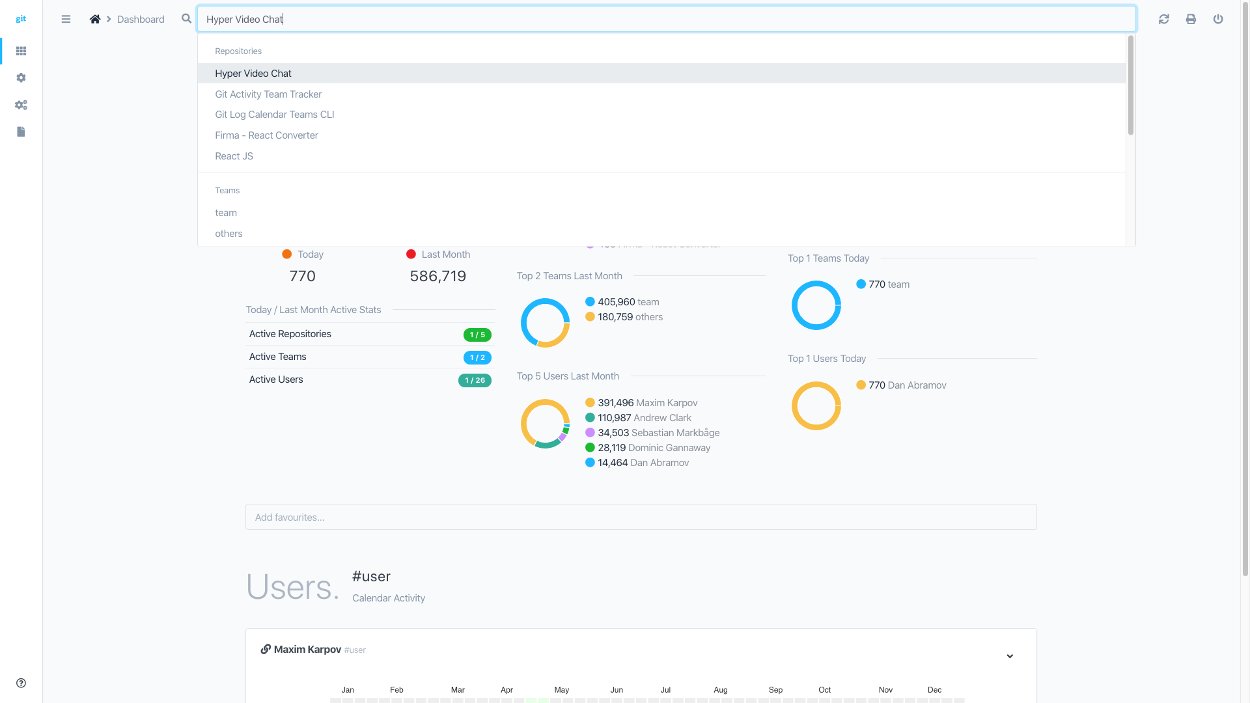Click the Active Repositories row label
This screenshot has width=1250, height=703.
(x=290, y=333)
